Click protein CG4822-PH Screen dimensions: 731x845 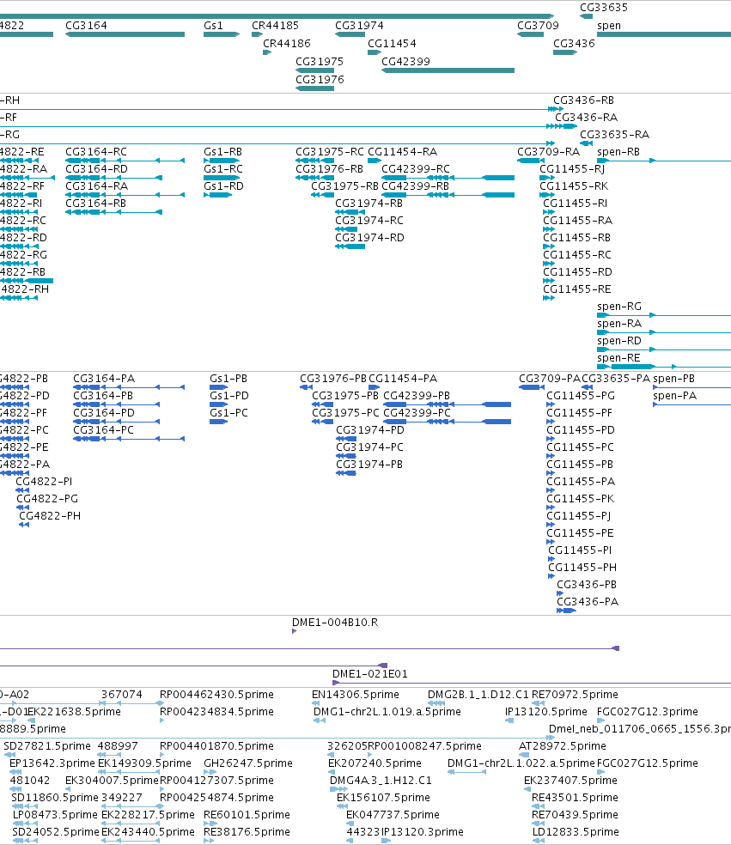pyautogui.click(x=50, y=517)
